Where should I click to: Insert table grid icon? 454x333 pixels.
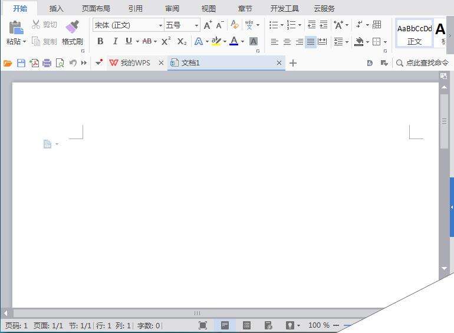377,25
